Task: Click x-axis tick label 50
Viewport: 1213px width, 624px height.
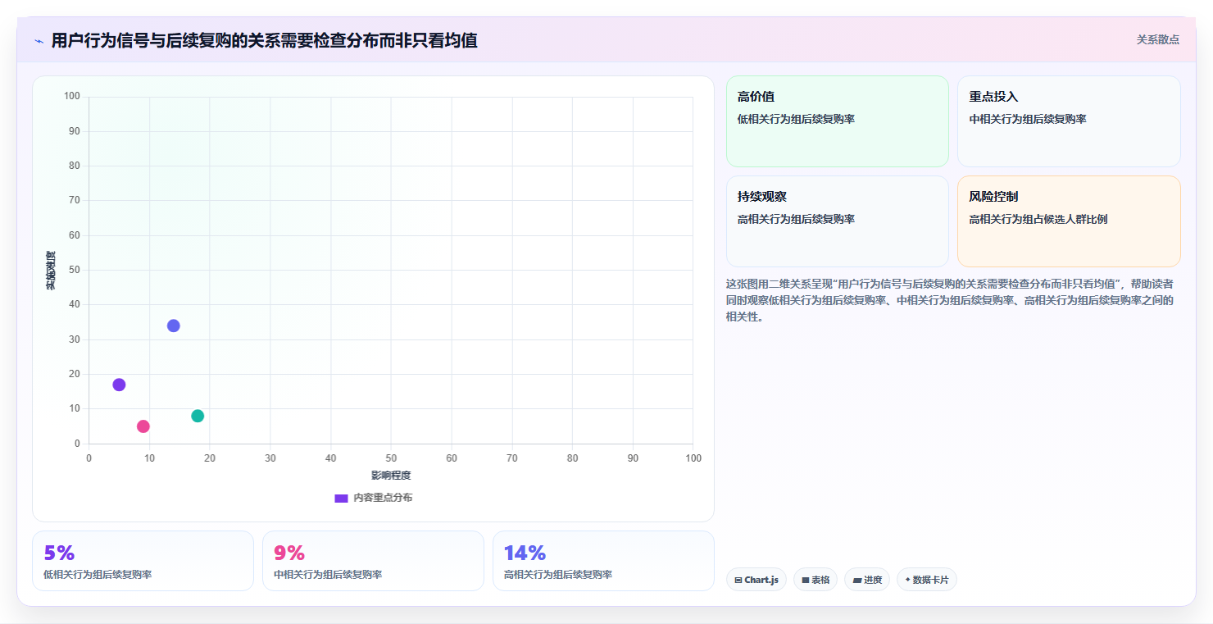Action: click(391, 458)
